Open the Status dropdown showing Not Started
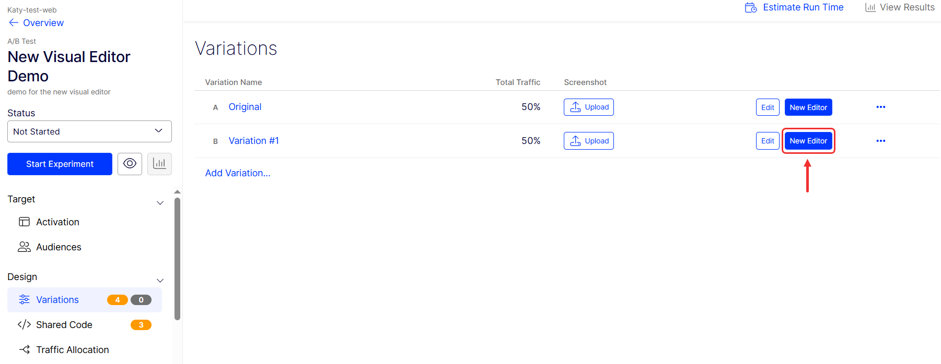The height and width of the screenshot is (364, 941). point(89,131)
